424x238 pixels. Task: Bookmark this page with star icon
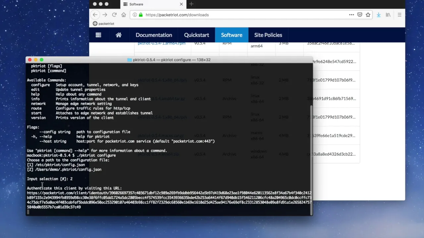coord(368,15)
